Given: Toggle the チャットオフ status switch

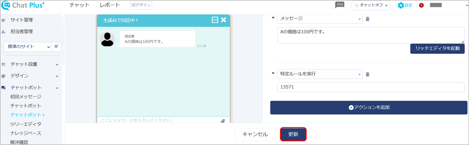Looking at the screenshot, I should (371, 5).
